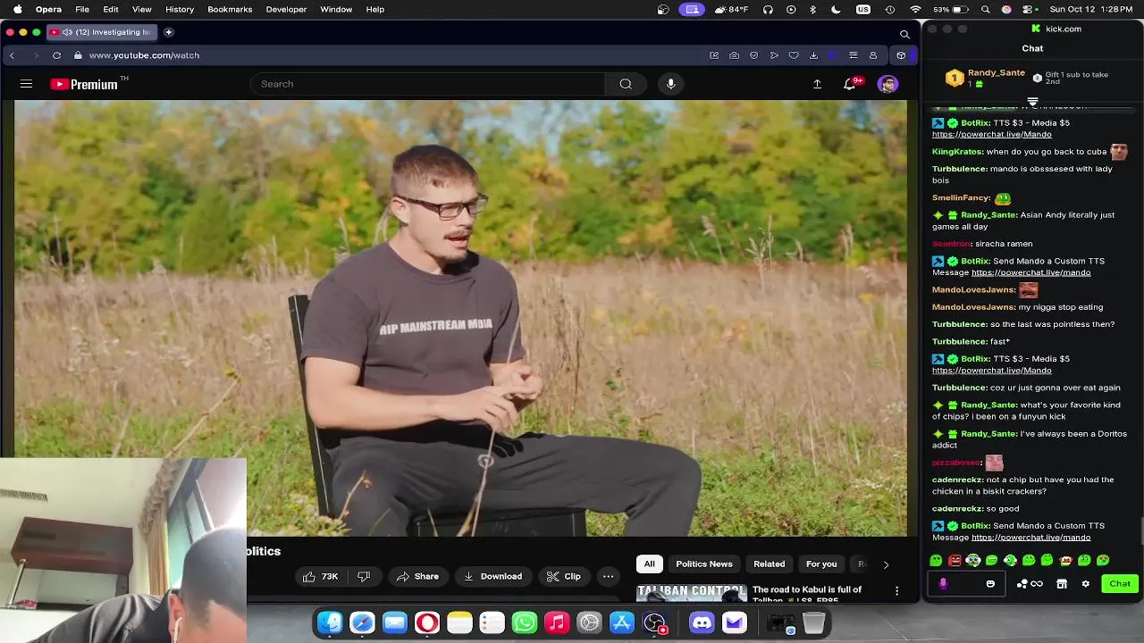Dislike the video with thumbs down
Image resolution: width=1144 pixels, height=643 pixels.
coord(364,576)
